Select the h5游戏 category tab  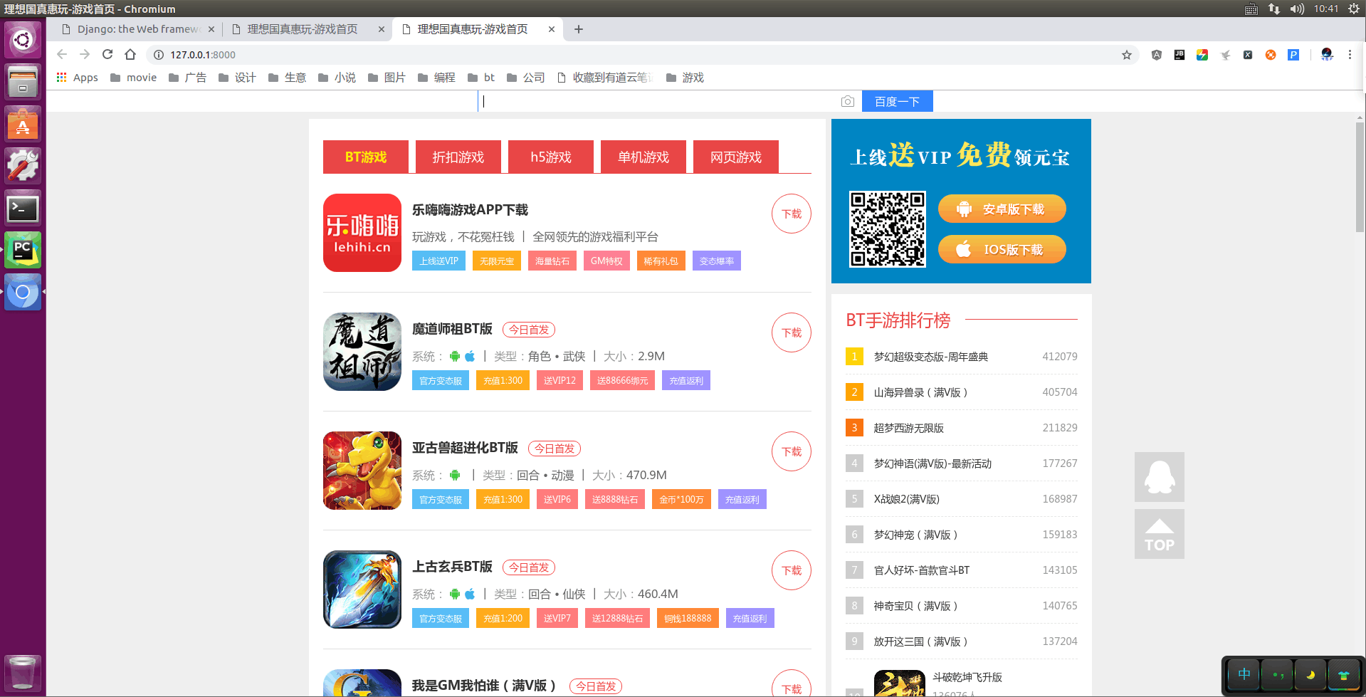(551, 157)
